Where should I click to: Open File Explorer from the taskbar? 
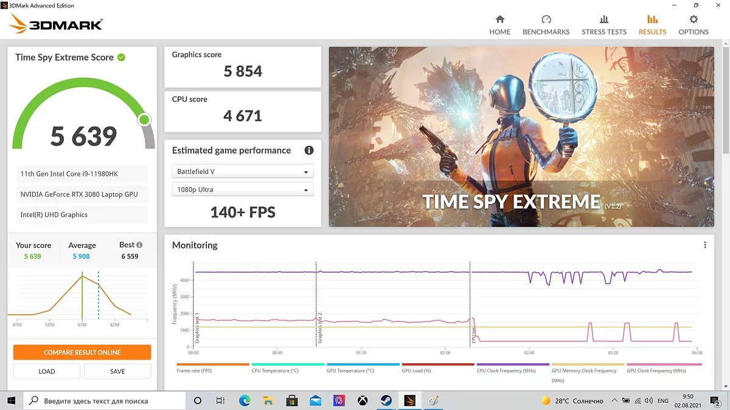[x=268, y=401]
